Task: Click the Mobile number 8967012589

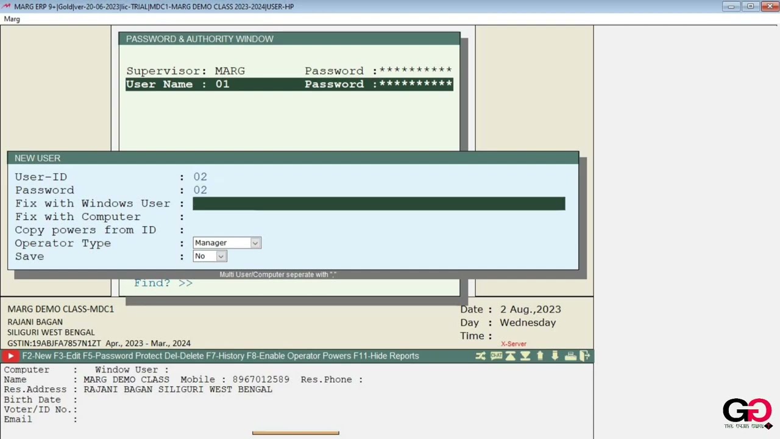Action: point(261,379)
